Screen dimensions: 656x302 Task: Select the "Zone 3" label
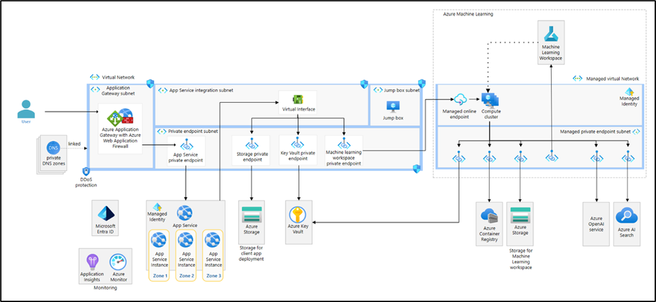click(x=213, y=276)
